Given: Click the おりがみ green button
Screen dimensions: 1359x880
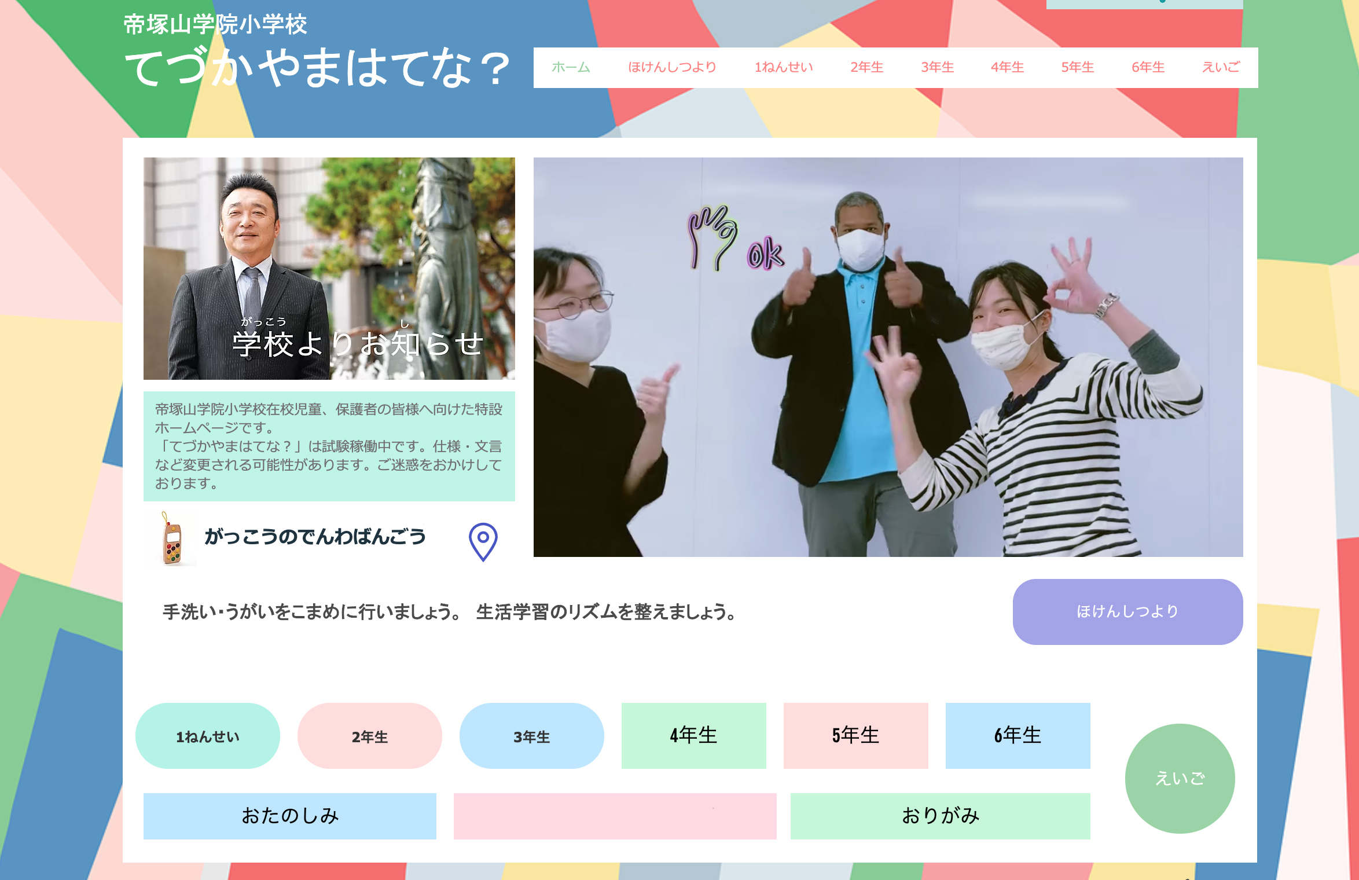Looking at the screenshot, I should [940, 816].
